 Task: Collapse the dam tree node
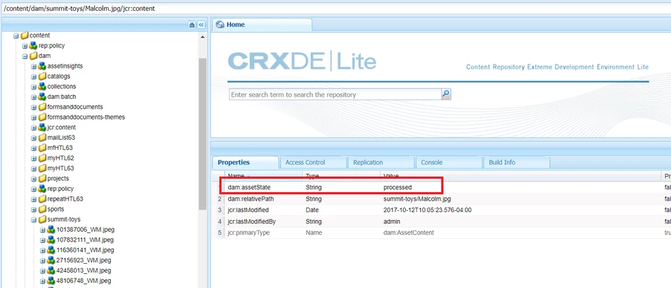tap(25, 56)
